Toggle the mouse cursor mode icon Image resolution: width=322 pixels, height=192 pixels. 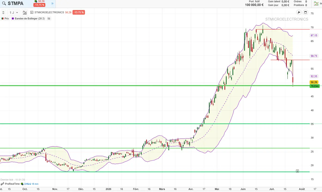4,12
